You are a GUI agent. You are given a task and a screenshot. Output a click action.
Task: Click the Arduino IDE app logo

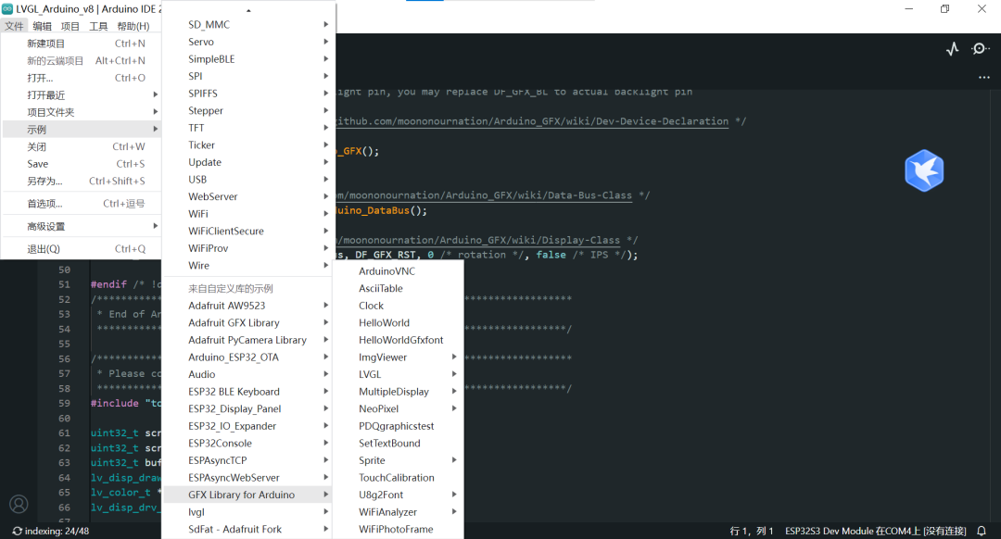coord(7,9)
